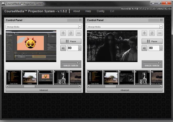
Task: Tick the checkbox on thumbnail 9 in left panel
Action: coord(67,72)
